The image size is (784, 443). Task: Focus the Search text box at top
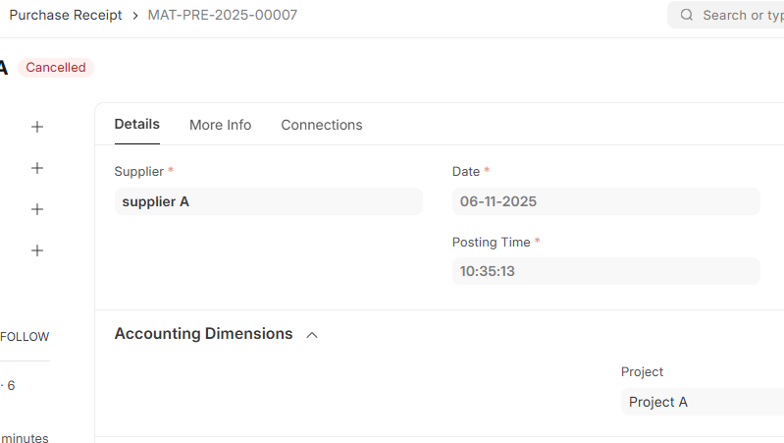pyautogui.click(x=743, y=15)
